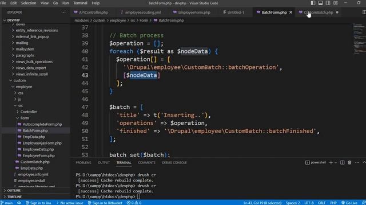This screenshot has width=366, height=205.
Task: Open the File menu
Action: tap(3, 3)
